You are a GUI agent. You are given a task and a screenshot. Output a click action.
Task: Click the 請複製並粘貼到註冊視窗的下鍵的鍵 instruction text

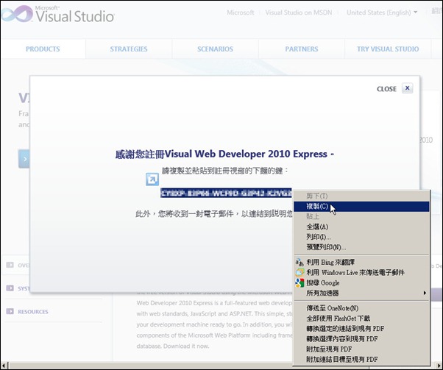[225, 171]
